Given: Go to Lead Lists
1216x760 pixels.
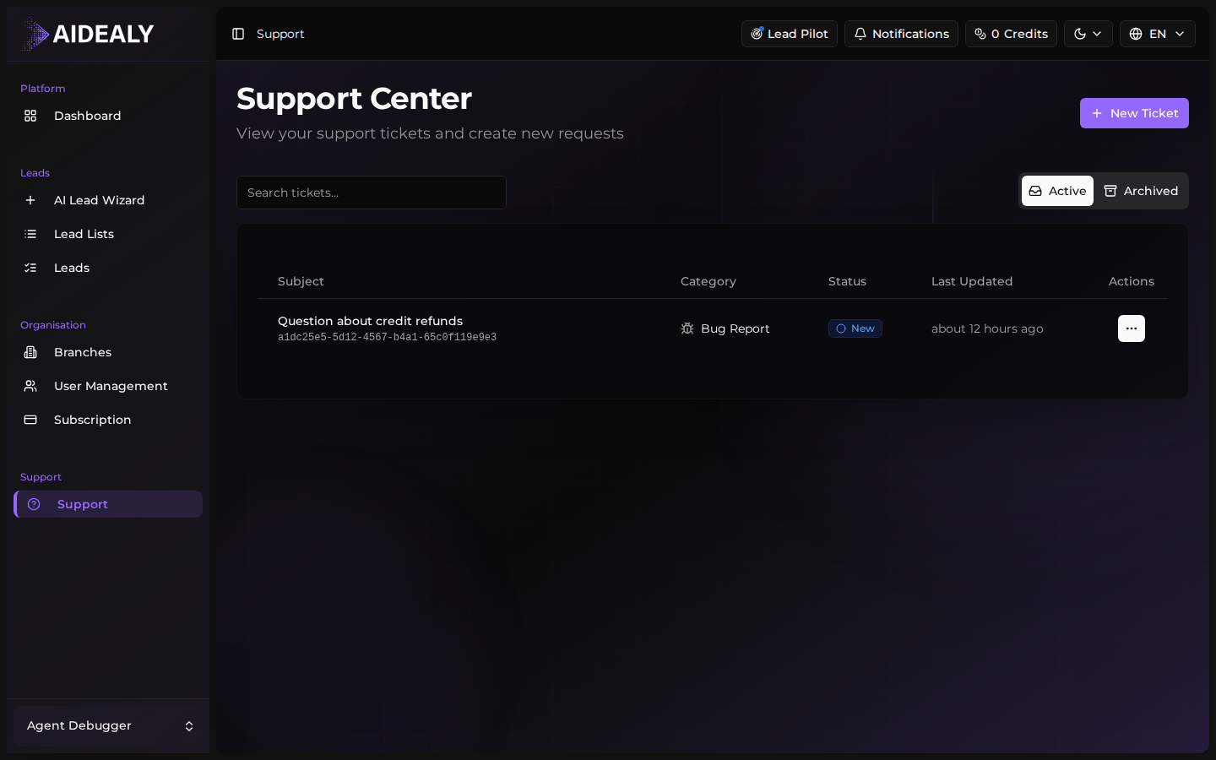Looking at the screenshot, I should coord(108,234).
